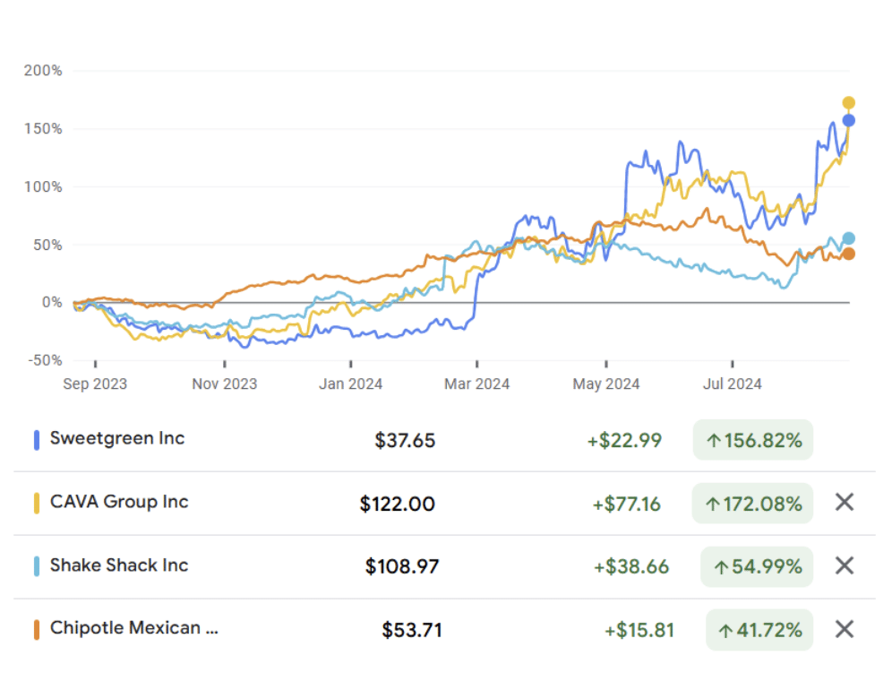Click the 54.99% change badge
Screen dimensions: 892x690
pyautogui.click(x=757, y=566)
